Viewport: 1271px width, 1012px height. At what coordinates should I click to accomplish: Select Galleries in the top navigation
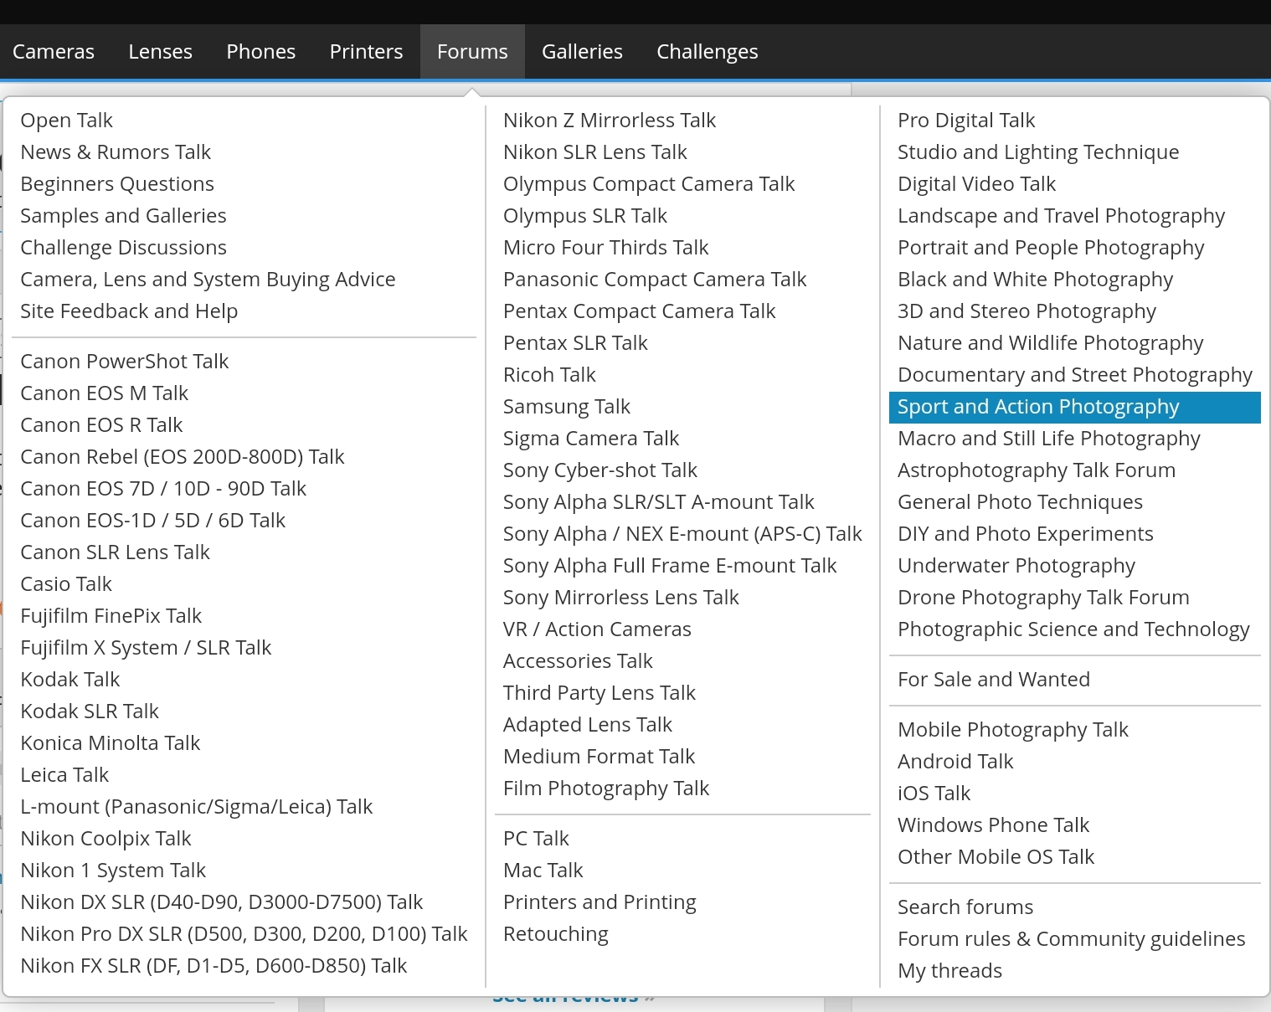582,52
